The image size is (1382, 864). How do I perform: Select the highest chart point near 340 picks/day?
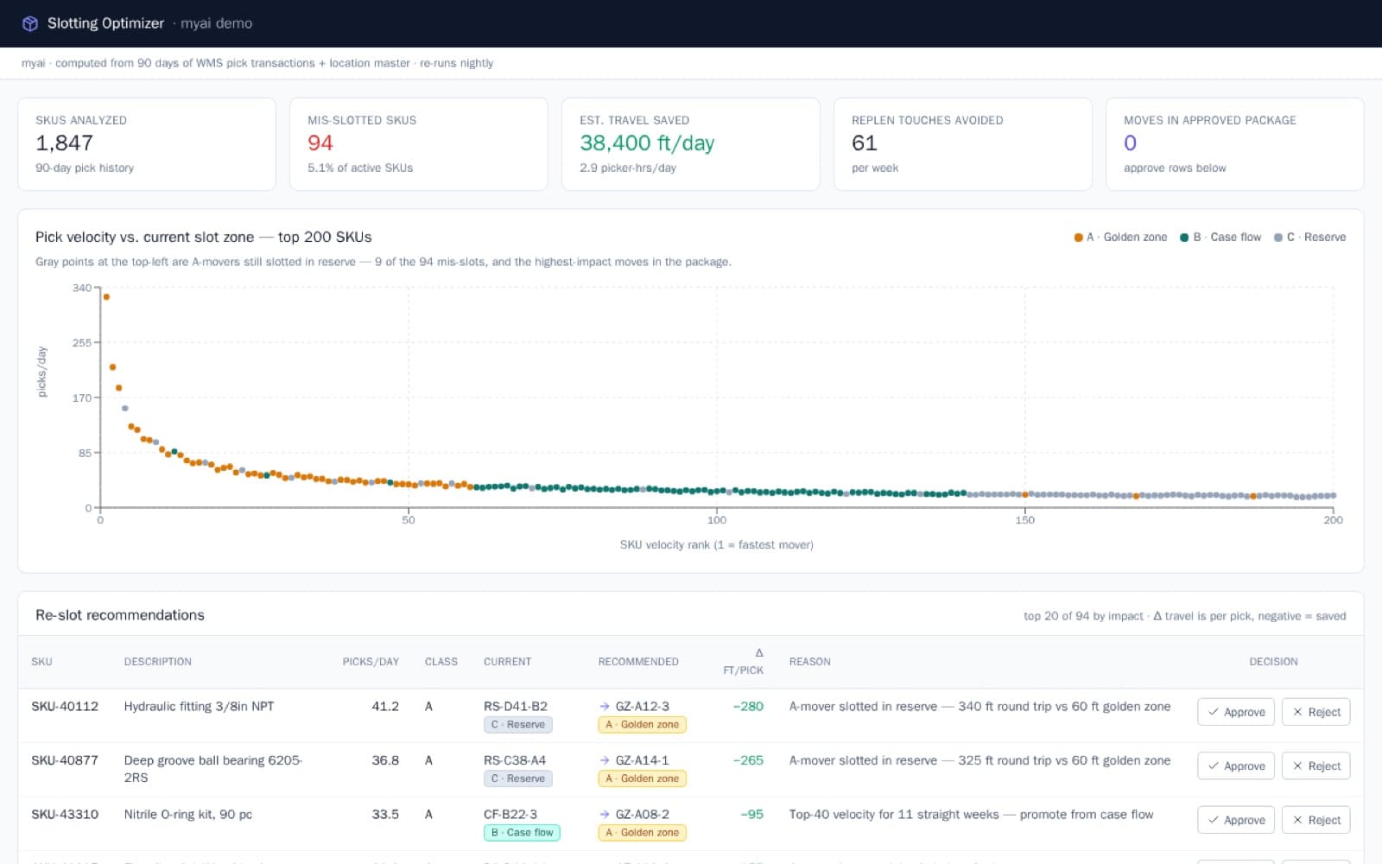pos(106,297)
